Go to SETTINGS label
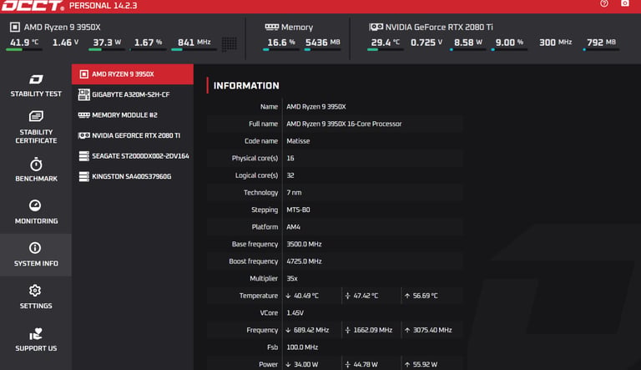 (36, 306)
